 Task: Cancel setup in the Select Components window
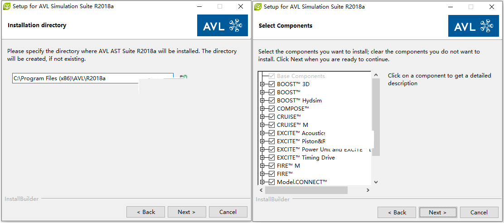coord(479,212)
